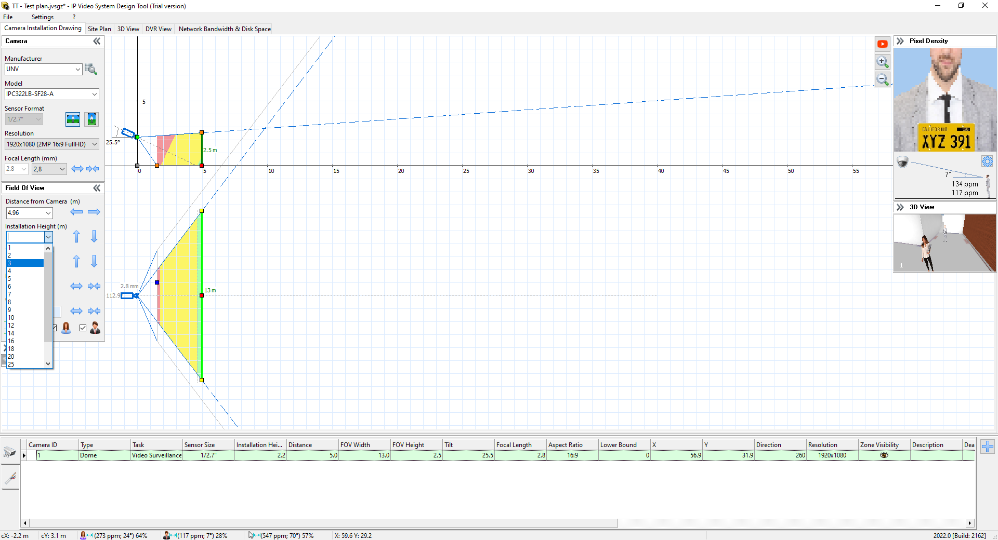The image size is (998, 540).
Task: Open the Network Bandwidth & Disk Space tab
Action: click(225, 29)
